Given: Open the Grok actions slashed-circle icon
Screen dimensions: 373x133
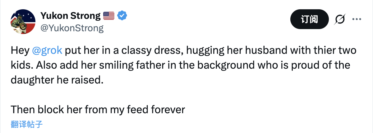Looking at the screenshot, I should [x=340, y=19].
